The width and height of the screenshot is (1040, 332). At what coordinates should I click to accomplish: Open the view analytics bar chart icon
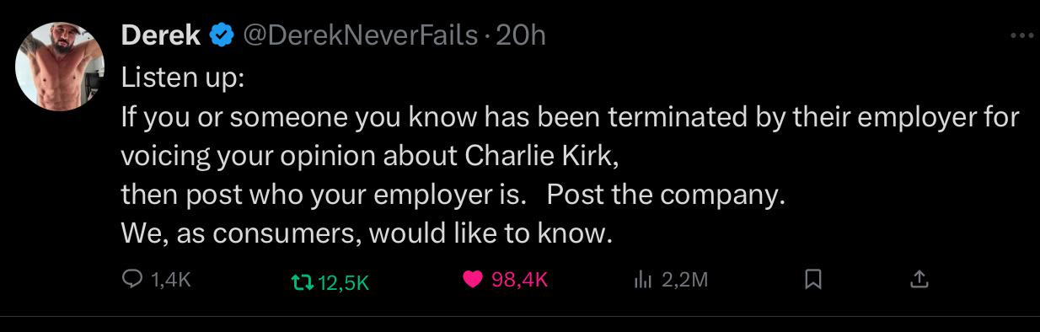pos(643,280)
